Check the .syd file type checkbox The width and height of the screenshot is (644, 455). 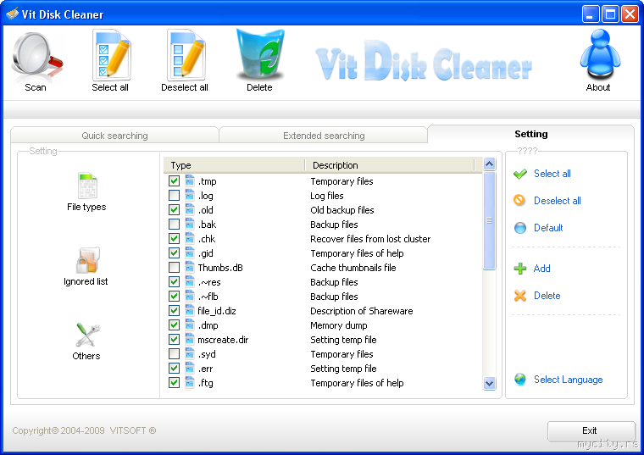click(x=175, y=353)
